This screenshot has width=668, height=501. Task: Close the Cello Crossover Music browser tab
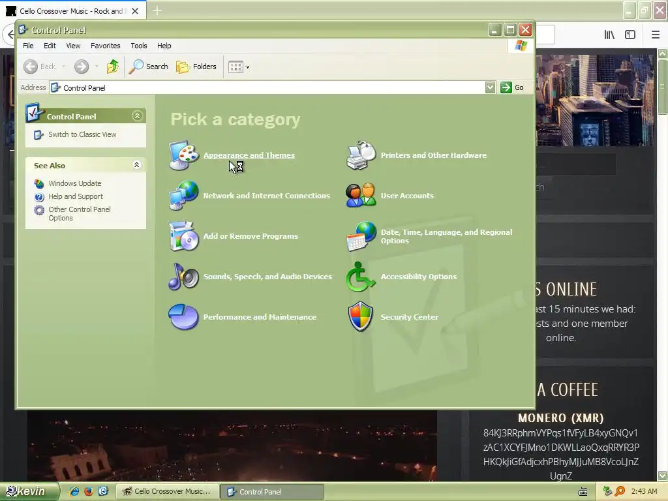[135, 11]
